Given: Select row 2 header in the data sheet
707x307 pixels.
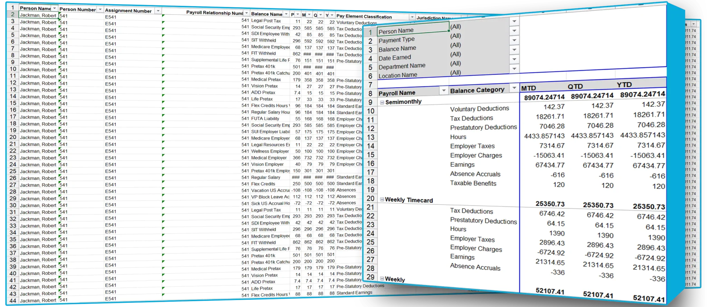Looking at the screenshot, I should pyautogui.click(x=12, y=14).
